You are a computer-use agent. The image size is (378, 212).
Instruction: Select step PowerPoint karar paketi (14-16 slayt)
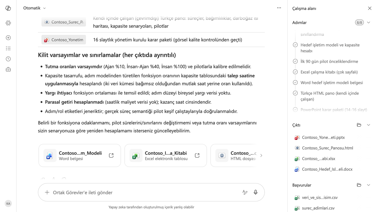point(334,110)
